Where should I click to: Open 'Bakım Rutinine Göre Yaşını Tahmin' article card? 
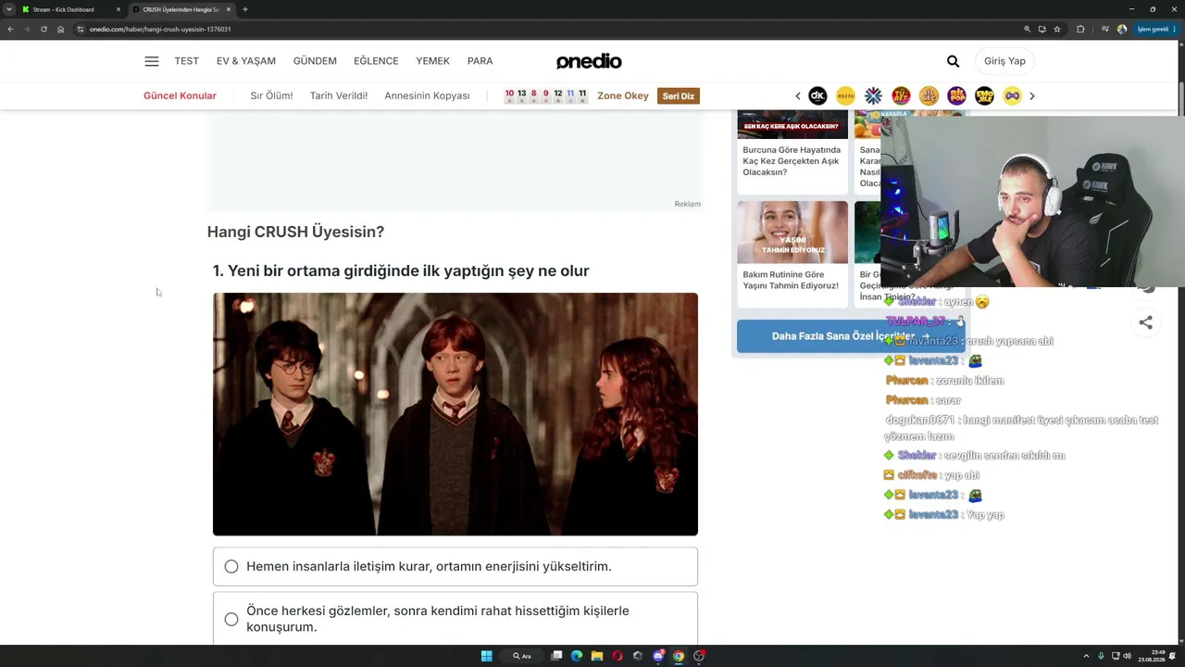[792, 254]
